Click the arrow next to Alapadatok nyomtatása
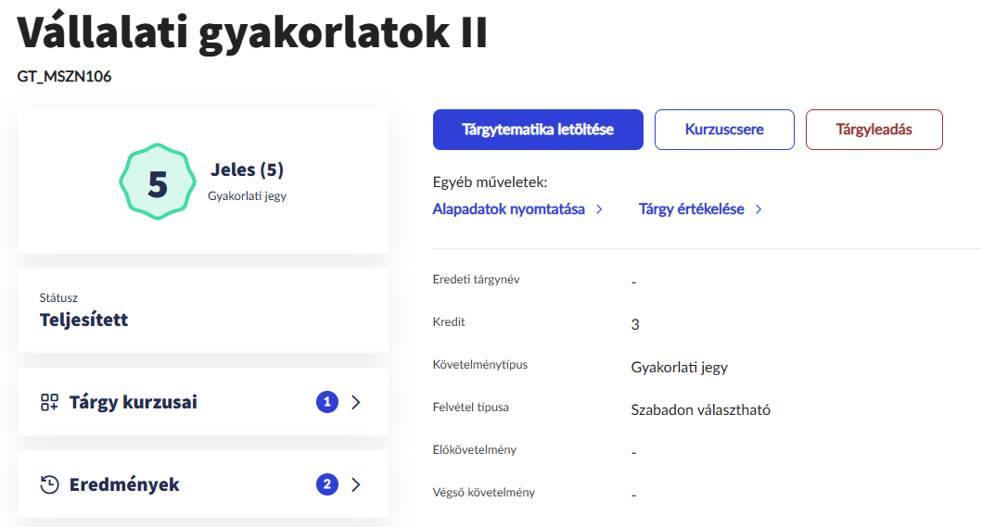Screen dimensions: 982x527 point(599,209)
